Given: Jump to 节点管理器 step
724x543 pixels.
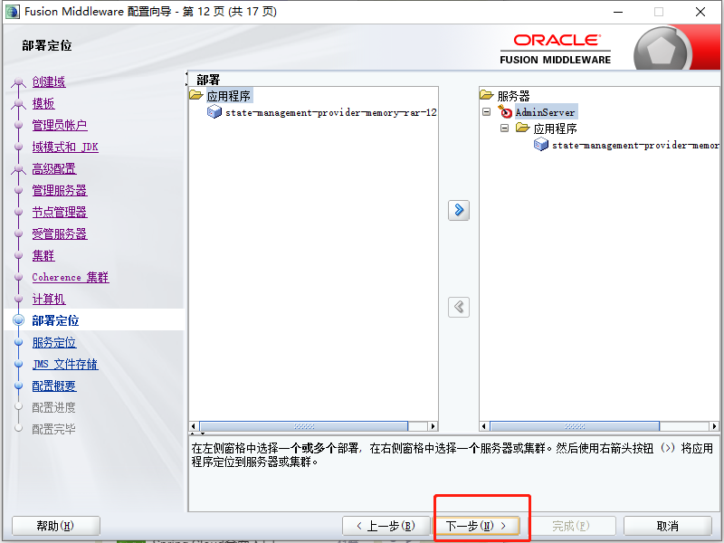Looking at the screenshot, I should click(x=60, y=212).
